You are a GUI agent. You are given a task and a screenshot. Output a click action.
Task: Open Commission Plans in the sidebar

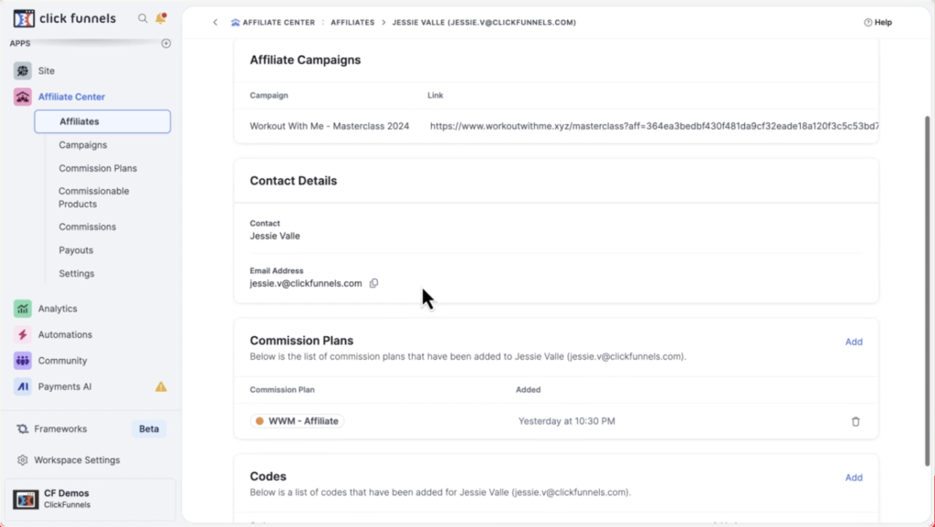click(x=98, y=168)
